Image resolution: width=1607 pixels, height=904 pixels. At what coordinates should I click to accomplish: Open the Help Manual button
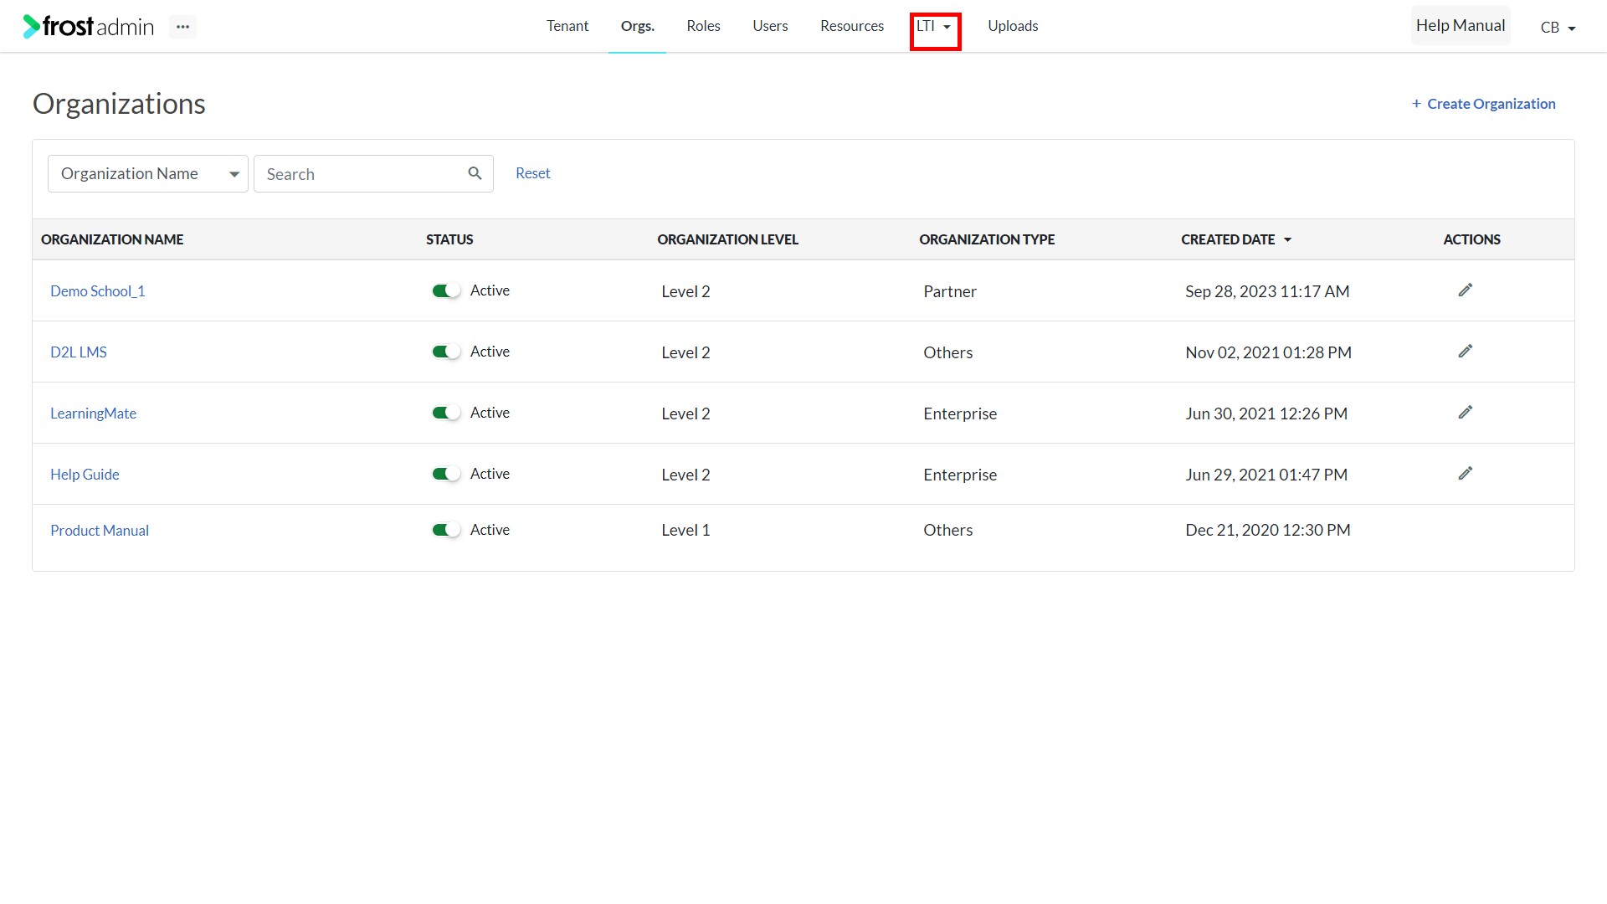(1461, 26)
